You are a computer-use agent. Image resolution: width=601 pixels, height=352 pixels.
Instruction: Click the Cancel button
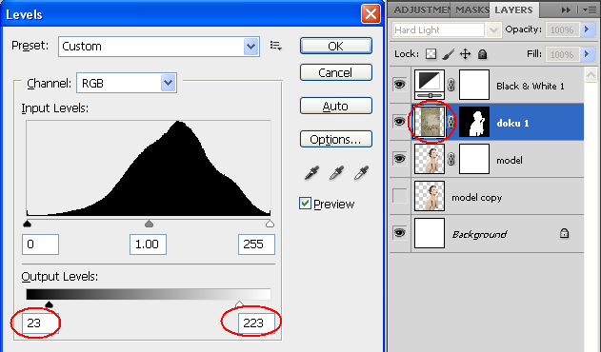(x=336, y=72)
